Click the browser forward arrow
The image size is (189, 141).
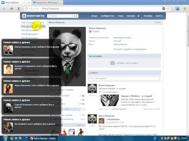(11, 9)
